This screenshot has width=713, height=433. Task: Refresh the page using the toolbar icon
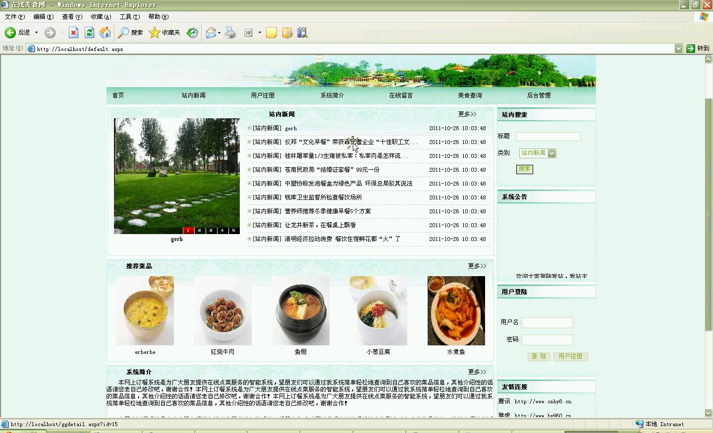(x=89, y=33)
